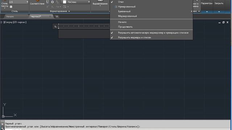Minimize the drawing viewport window
Image resolution: width=232 pixels, height=130 pixels.
219,22
